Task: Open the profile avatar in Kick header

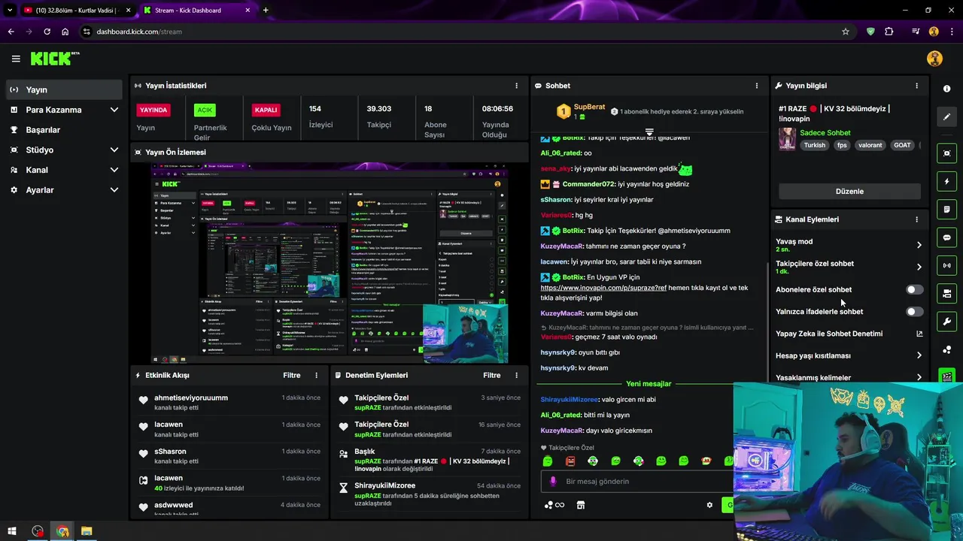Action: 934,59
